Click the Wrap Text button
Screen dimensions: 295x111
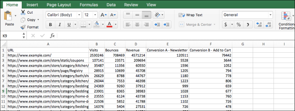[x=191, y=15]
